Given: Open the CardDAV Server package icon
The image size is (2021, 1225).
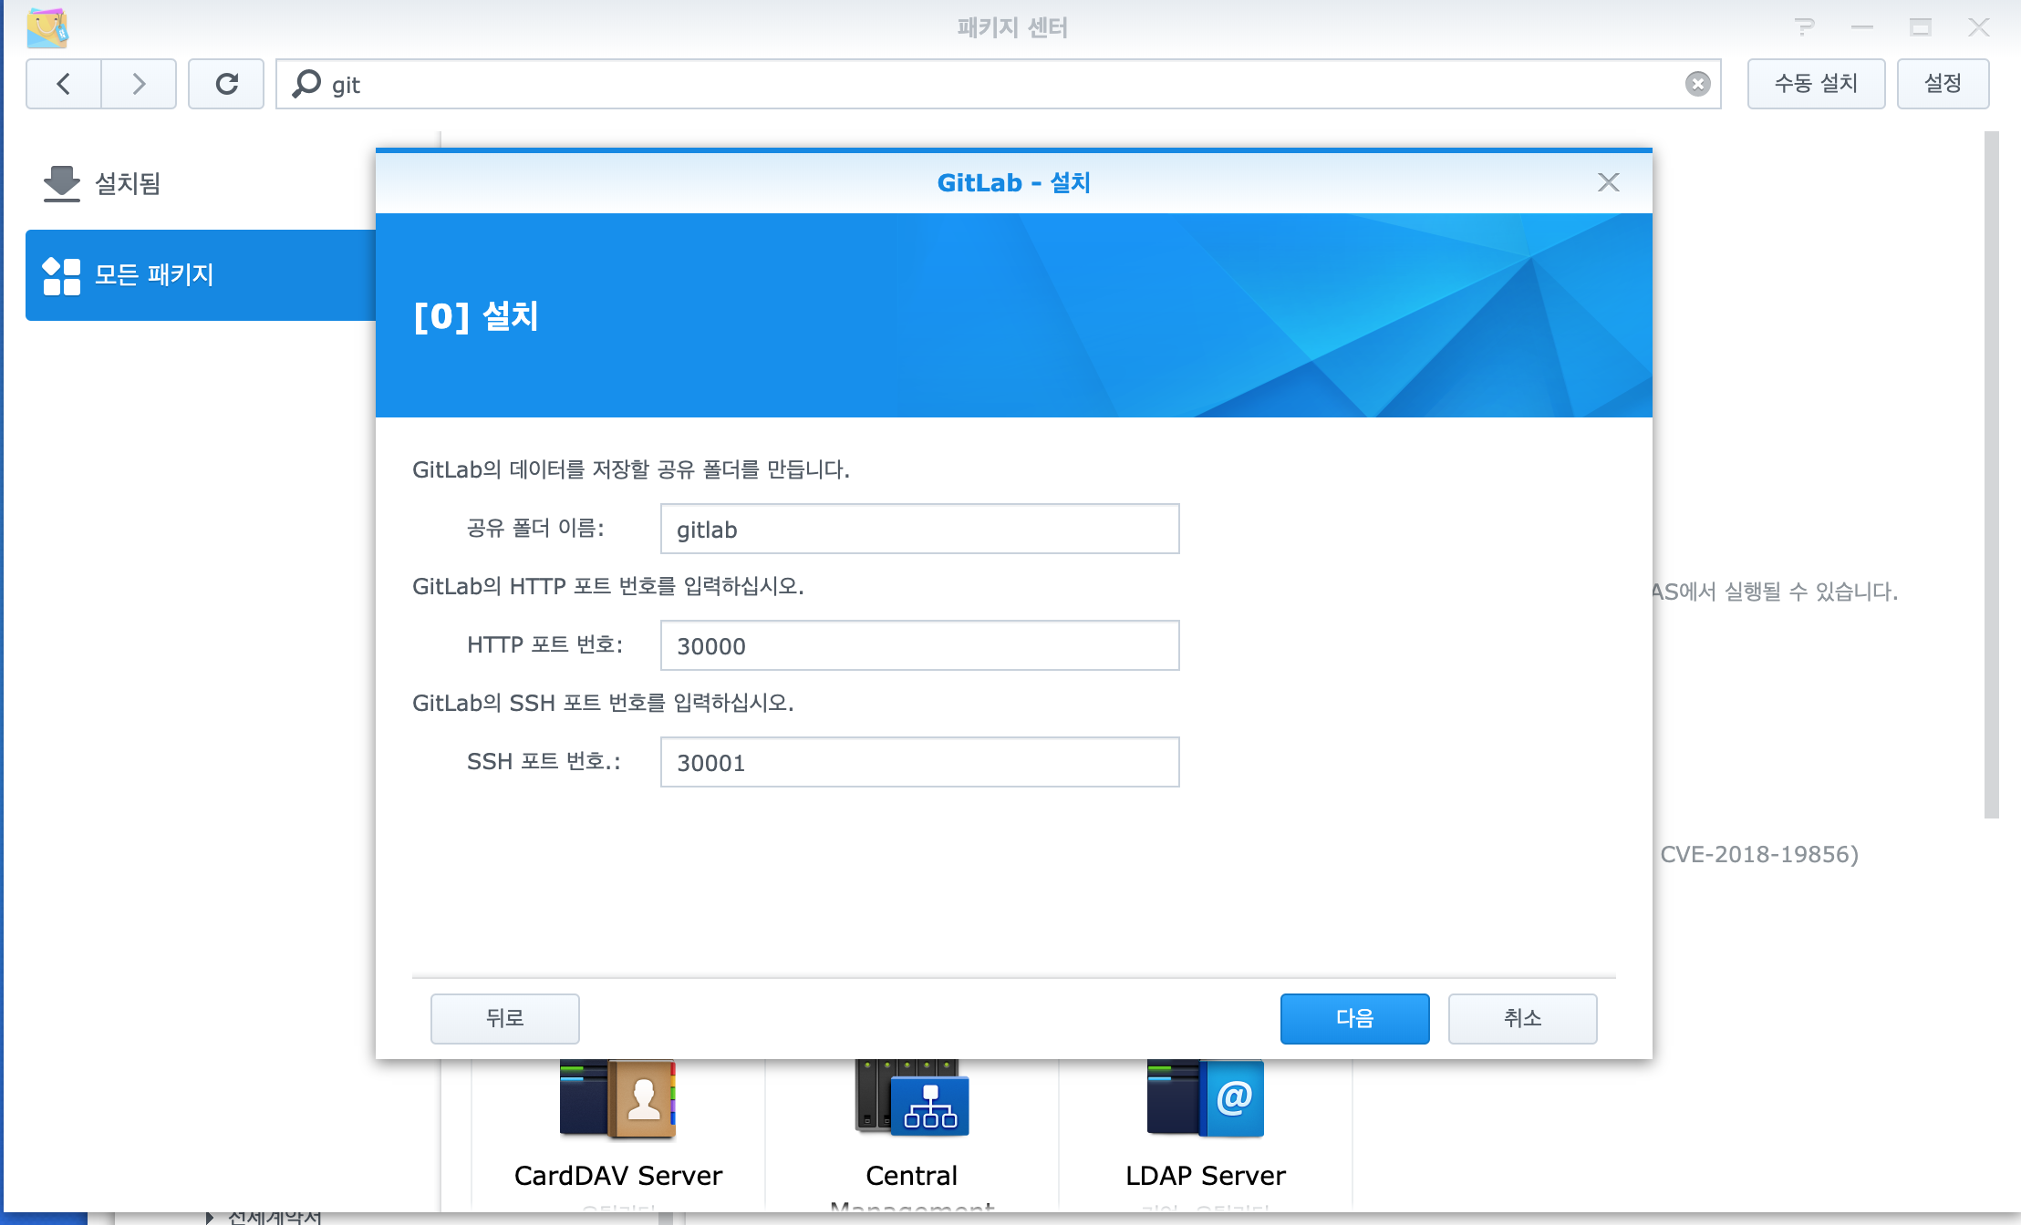Looking at the screenshot, I should point(618,1098).
